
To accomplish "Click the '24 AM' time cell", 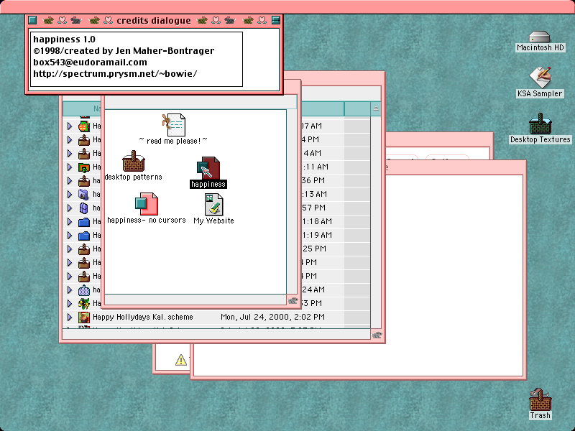I will 313,289.
